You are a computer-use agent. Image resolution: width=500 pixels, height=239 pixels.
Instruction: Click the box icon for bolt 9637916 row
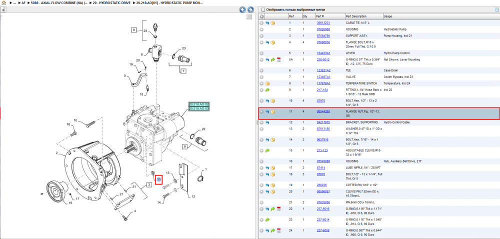coord(272,140)
